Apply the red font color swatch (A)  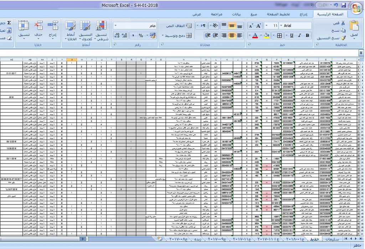(x=255, y=35)
